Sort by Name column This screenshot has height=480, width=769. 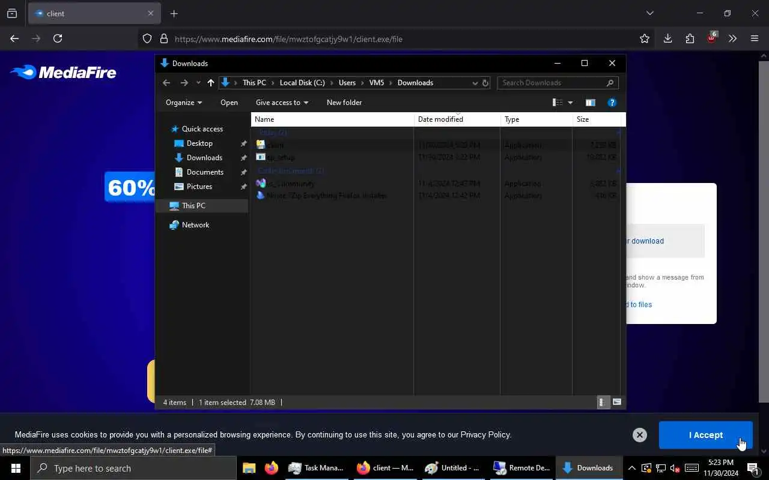coord(332,119)
